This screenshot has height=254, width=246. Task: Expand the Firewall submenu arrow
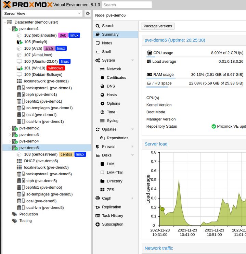tap(132, 147)
